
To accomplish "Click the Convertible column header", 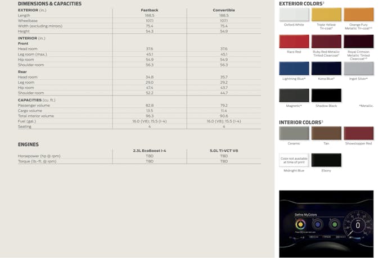I will click(x=224, y=10).
